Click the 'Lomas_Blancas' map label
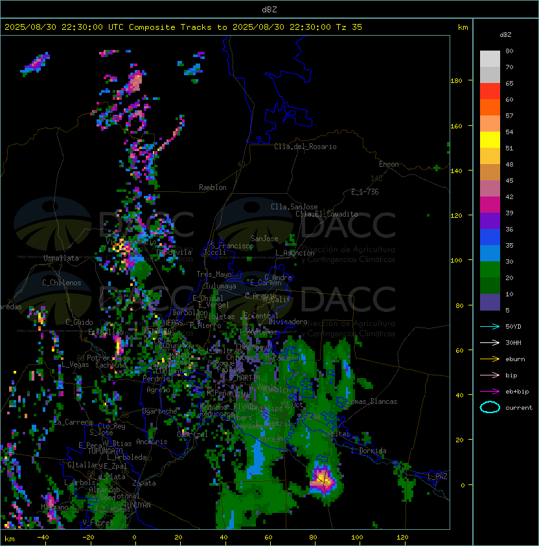539x546 pixels. pyautogui.click(x=372, y=401)
